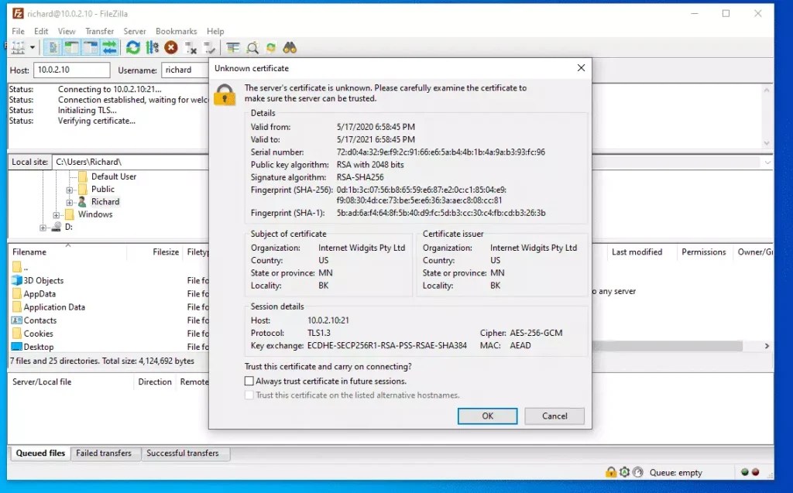This screenshot has height=493, width=793.
Task: Open the View menu
Action: (x=67, y=31)
